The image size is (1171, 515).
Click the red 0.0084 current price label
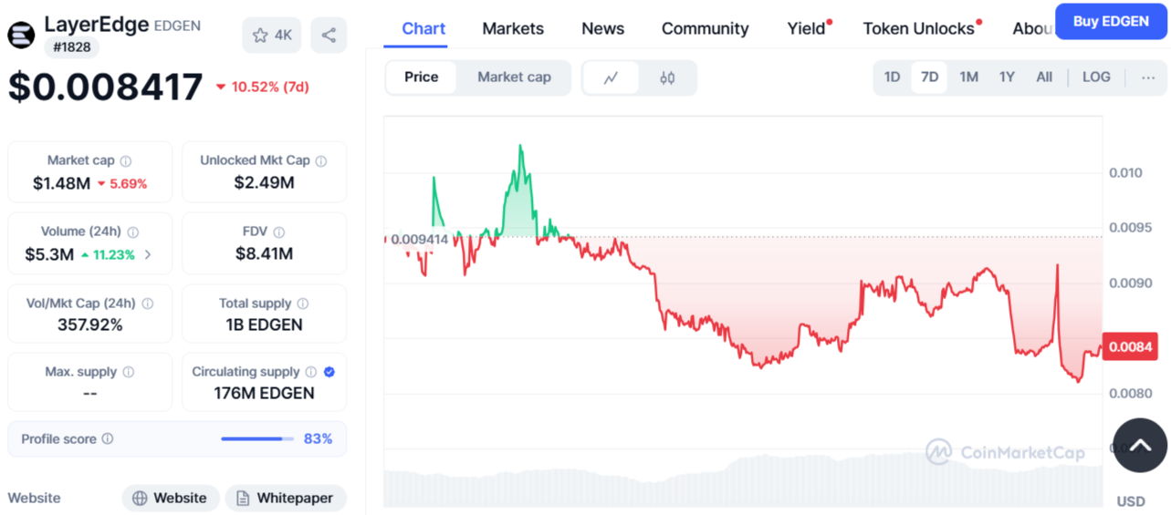tap(1130, 346)
